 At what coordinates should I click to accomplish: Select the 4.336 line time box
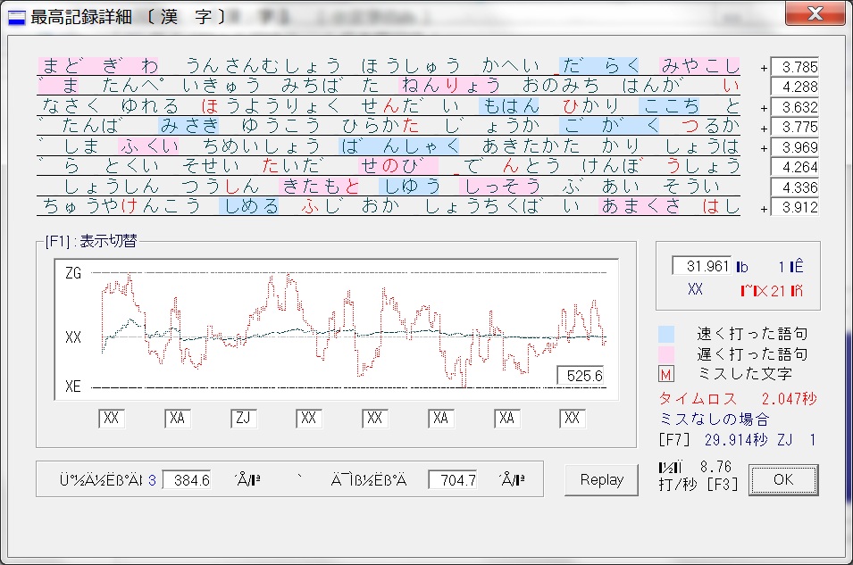794,187
